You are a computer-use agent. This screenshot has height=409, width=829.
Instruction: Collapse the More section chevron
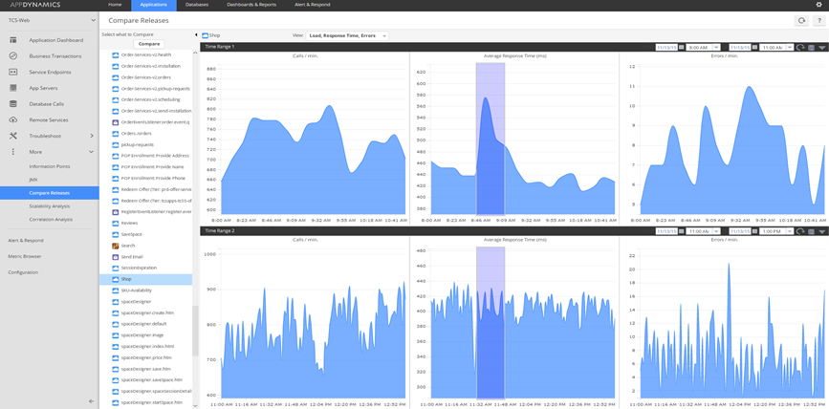click(x=92, y=152)
